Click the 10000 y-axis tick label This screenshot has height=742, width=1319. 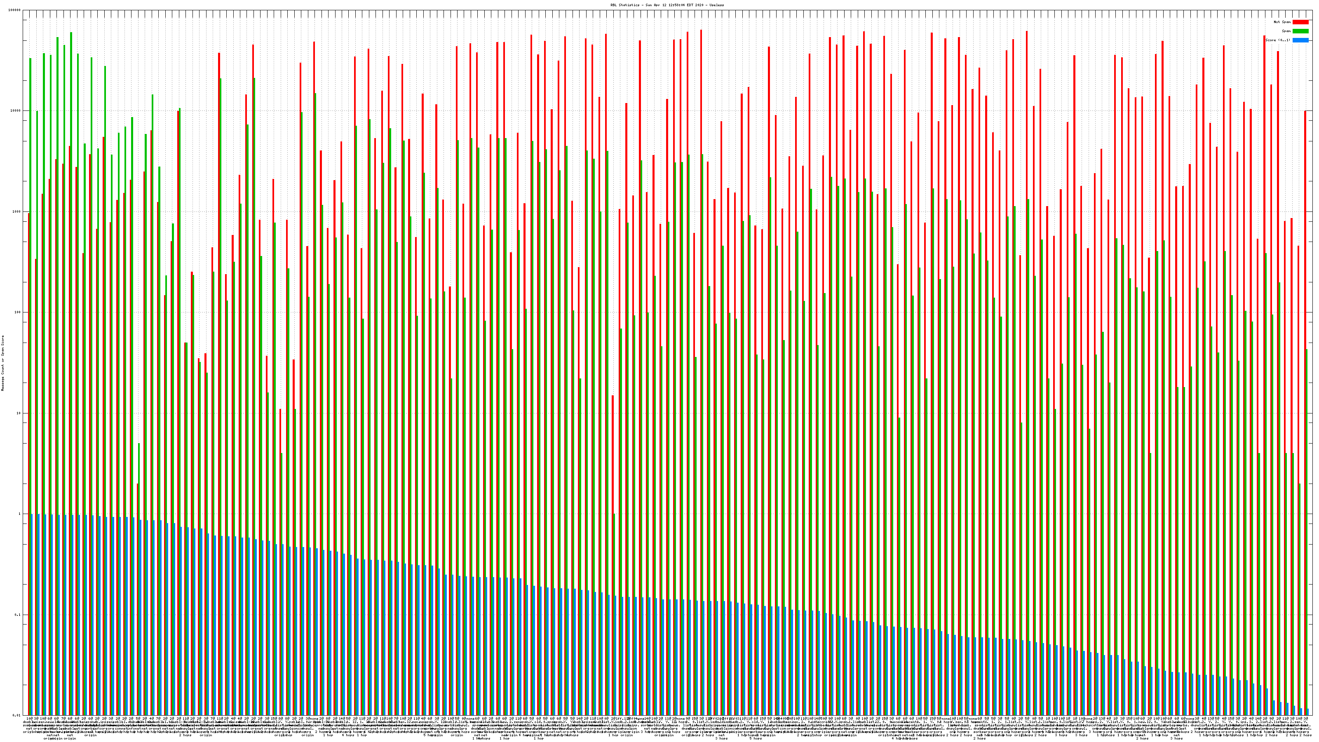[x=15, y=111]
